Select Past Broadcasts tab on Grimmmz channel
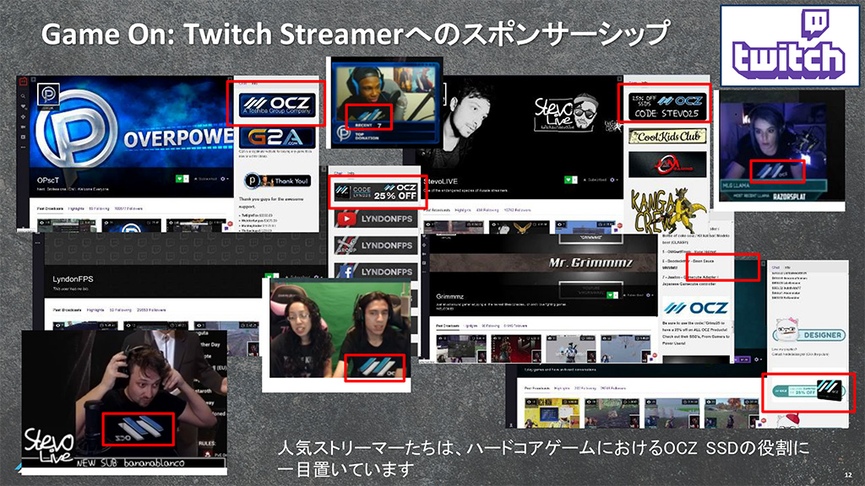 (x=448, y=326)
